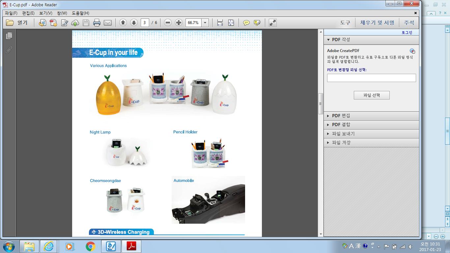Viewport: 450px width, 253px height.
Task: Open the 파일(F) menu
Action: click(x=11, y=13)
